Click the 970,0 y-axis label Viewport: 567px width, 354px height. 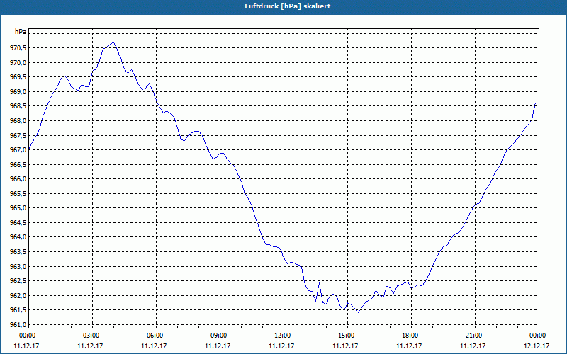pyautogui.click(x=17, y=63)
